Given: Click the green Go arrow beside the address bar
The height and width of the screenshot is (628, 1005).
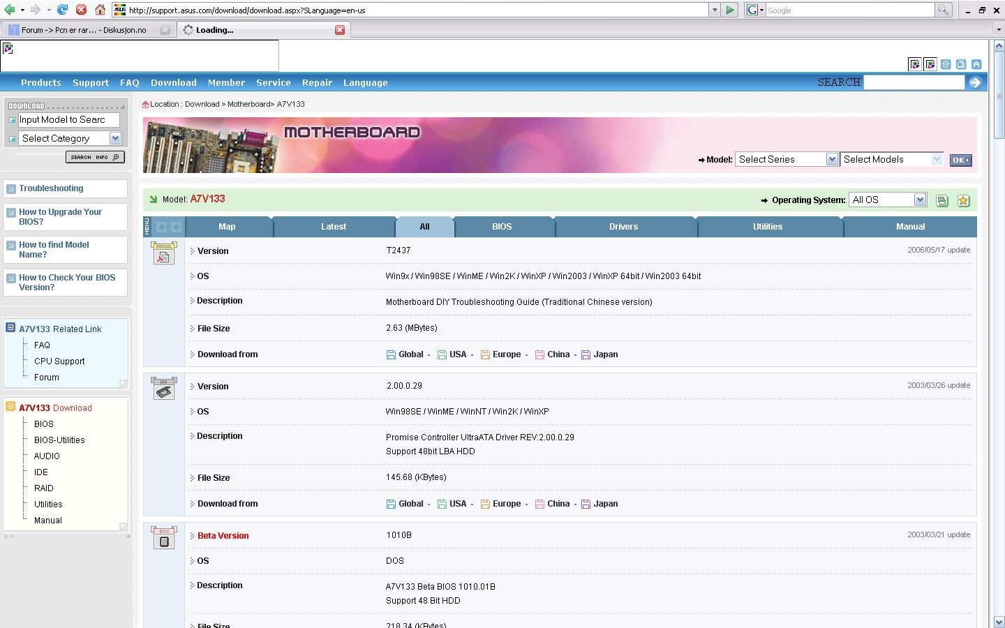Looking at the screenshot, I should click(730, 10).
